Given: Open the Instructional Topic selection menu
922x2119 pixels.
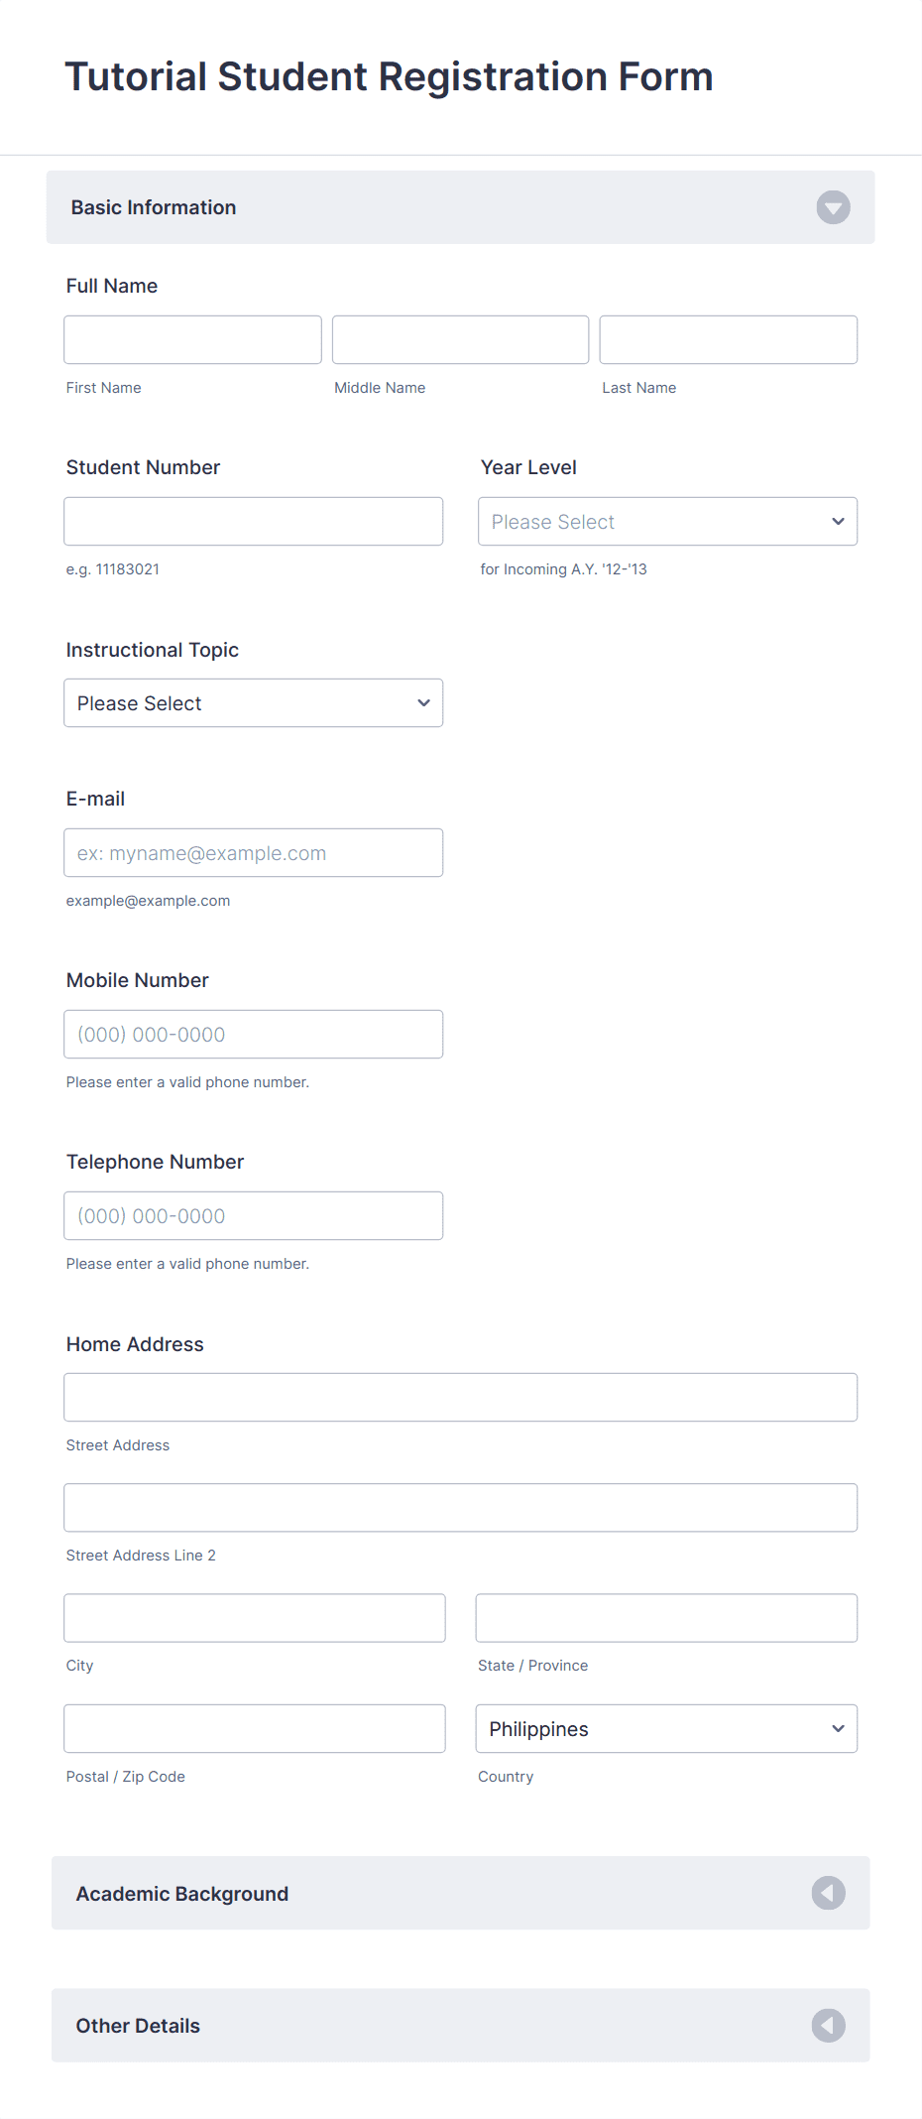Looking at the screenshot, I should pyautogui.click(x=253, y=702).
